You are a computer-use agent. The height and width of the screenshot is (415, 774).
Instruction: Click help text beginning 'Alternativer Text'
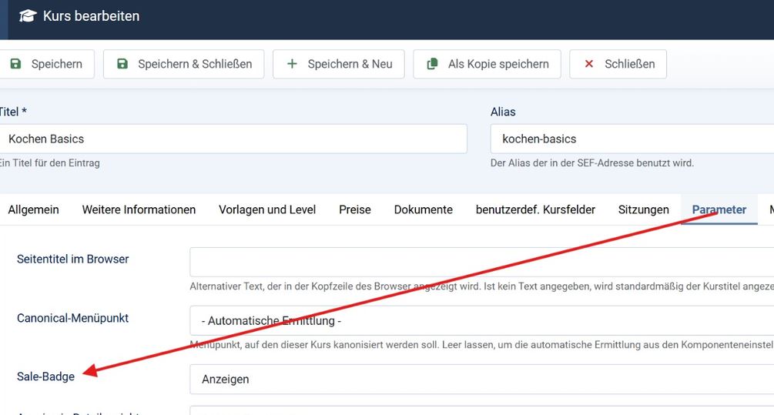(482, 286)
